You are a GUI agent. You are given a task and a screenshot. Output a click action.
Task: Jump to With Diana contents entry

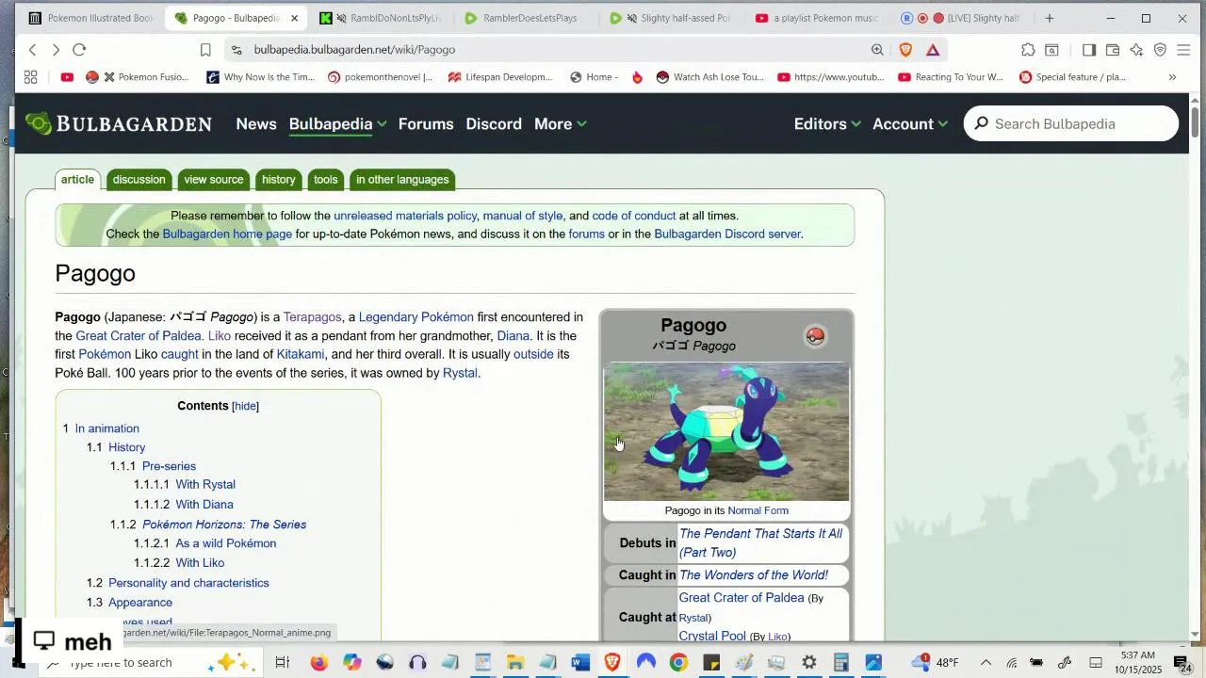[x=204, y=505]
